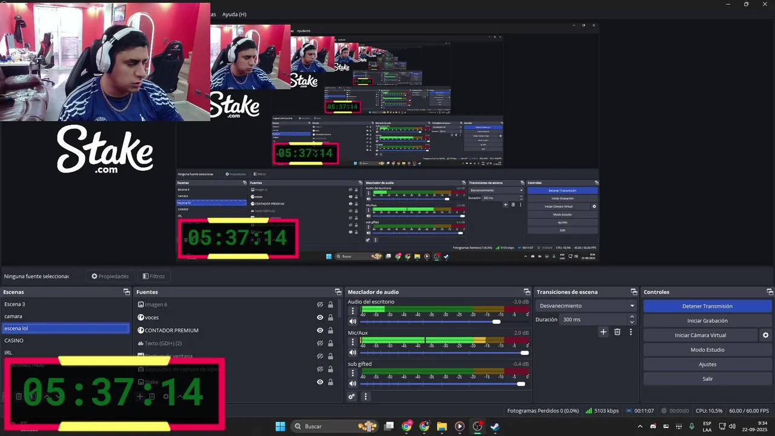Click Detener Transmisión button
775x436 pixels.
pos(707,306)
